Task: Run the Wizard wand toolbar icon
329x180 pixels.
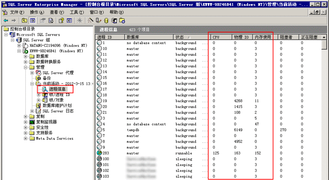Action: click(90, 21)
